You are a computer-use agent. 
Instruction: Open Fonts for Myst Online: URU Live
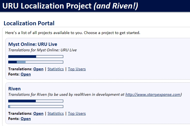[x=26, y=74]
